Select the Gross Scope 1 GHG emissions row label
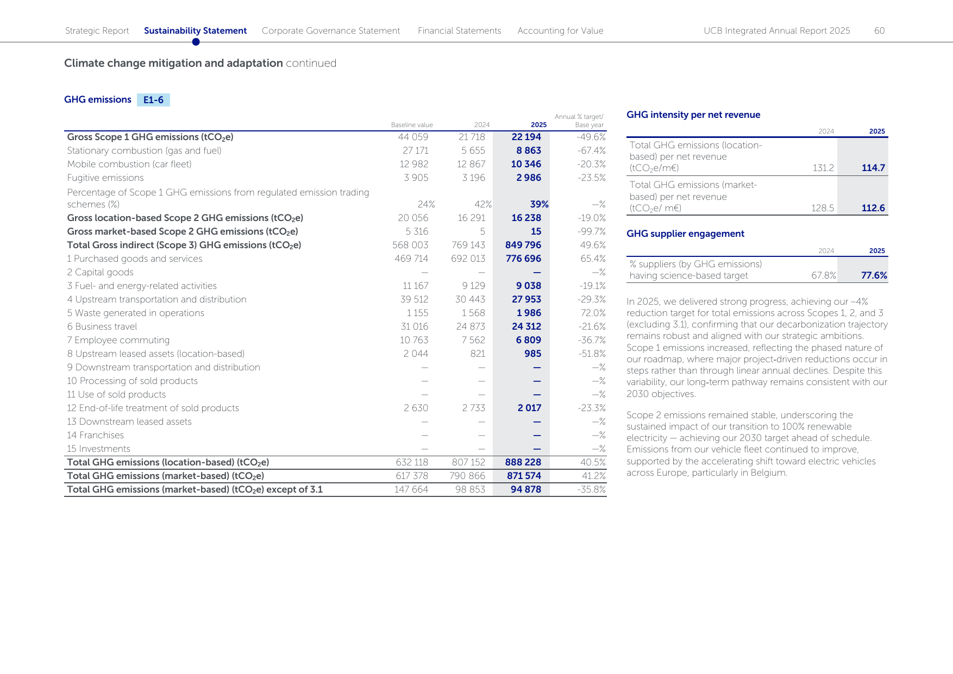This screenshot has width=953, height=674. (x=151, y=137)
